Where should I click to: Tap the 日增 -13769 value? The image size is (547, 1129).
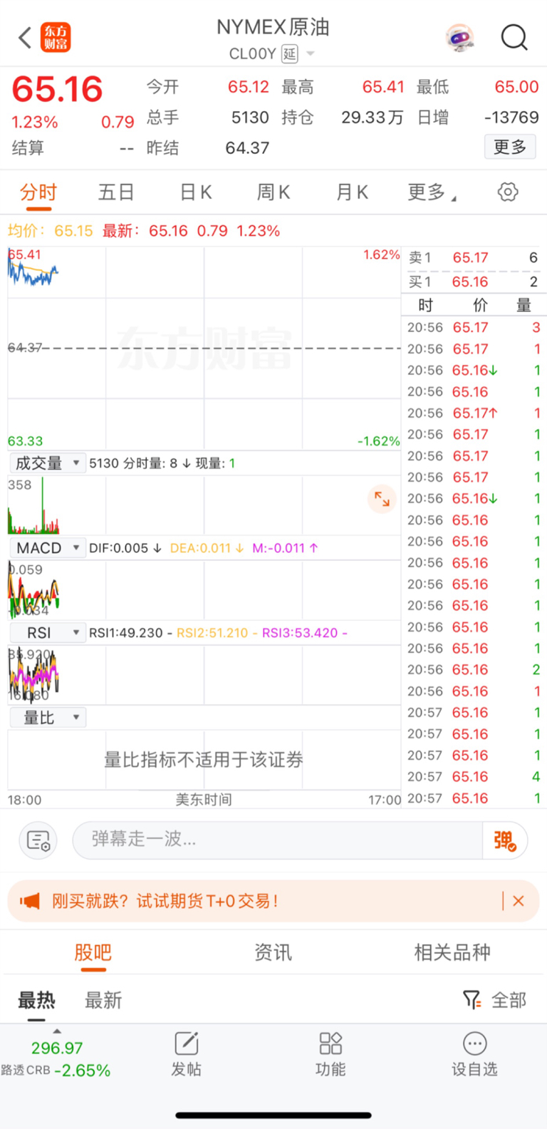click(511, 118)
